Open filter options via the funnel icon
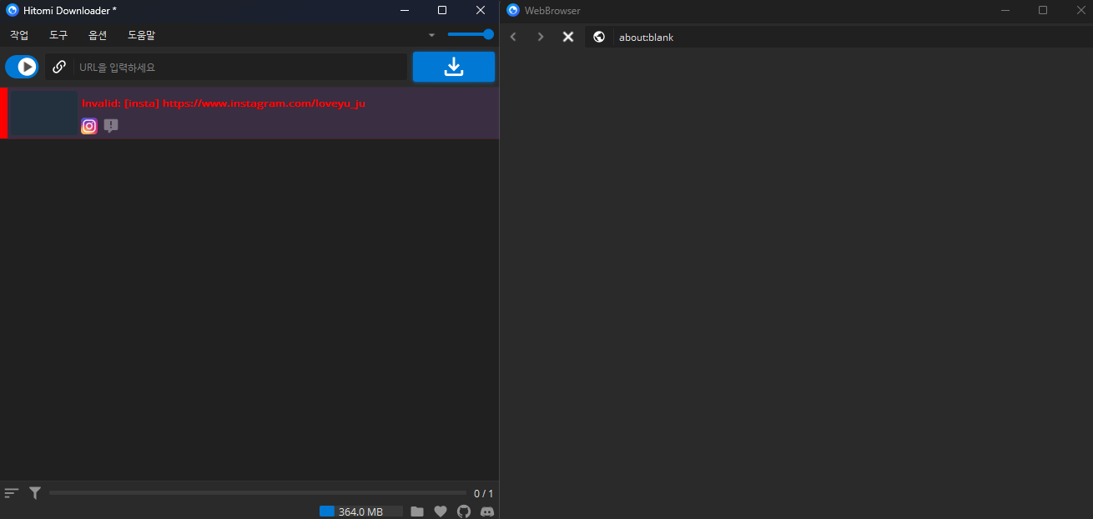The width and height of the screenshot is (1093, 519). click(x=34, y=492)
